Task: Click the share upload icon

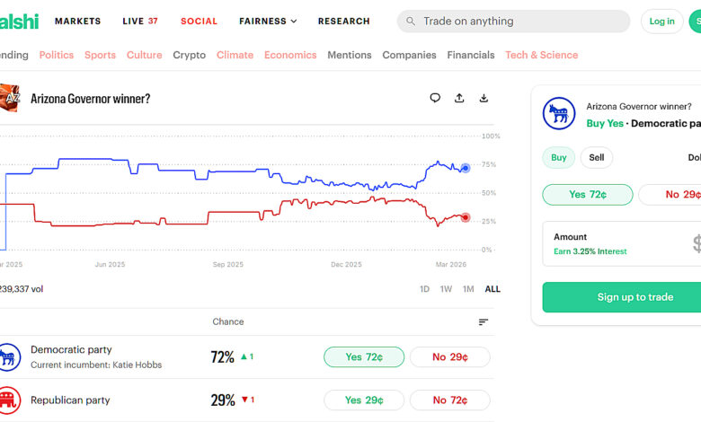Action: coord(459,98)
